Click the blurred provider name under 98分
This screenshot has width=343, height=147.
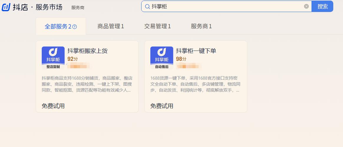[x=189, y=66]
